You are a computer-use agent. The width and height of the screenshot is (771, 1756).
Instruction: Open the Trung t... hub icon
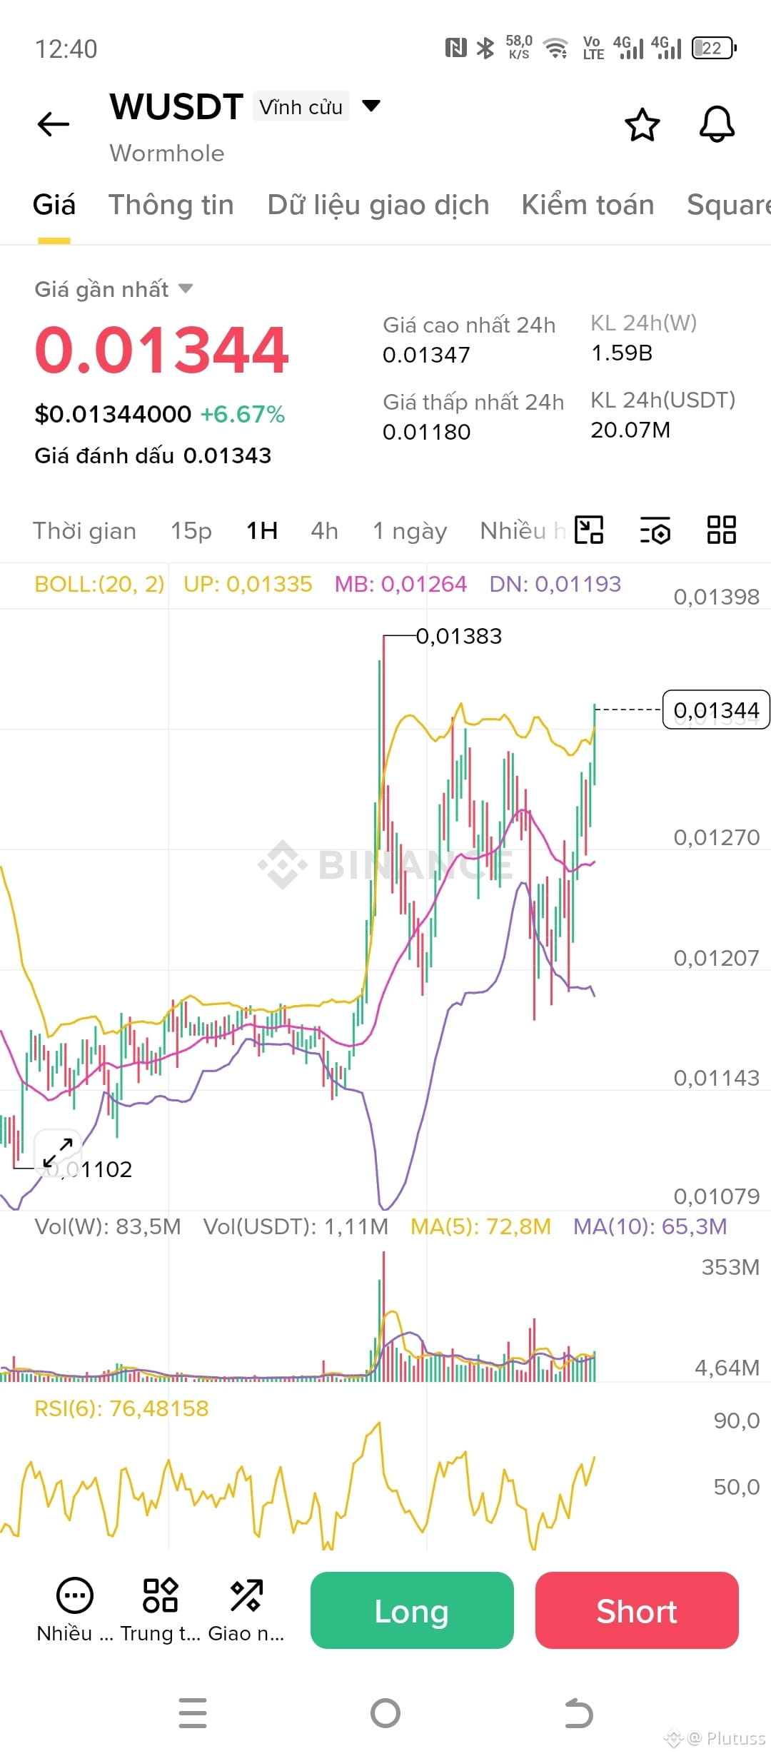[x=161, y=1609]
